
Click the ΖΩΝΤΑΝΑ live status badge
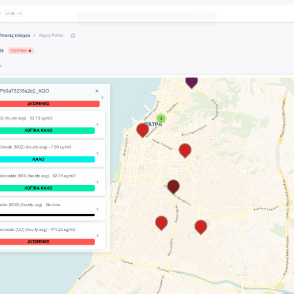click(x=21, y=50)
